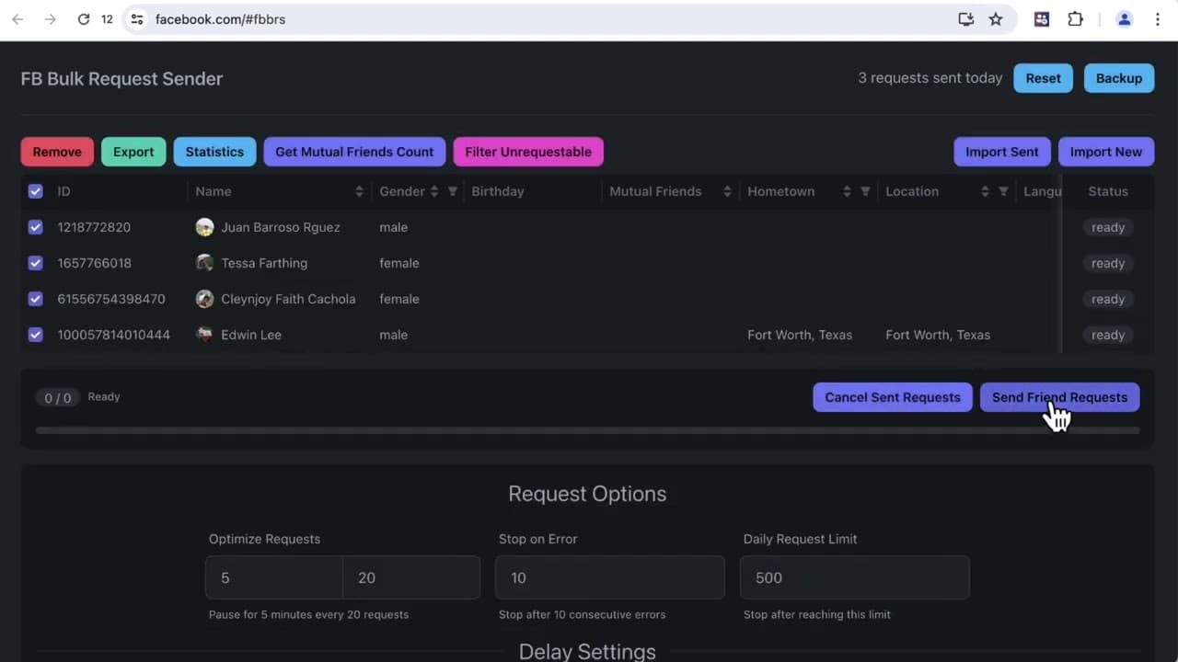This screenshot has width=1178, height=662.
Task: Click Cleynjoy Faith Cachola profile avatar
Action: point(204,299)
